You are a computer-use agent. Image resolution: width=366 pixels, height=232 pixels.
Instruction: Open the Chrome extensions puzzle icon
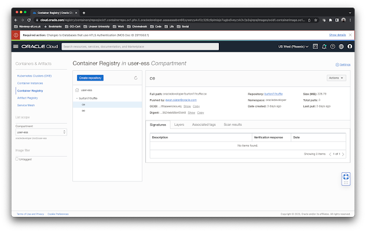[x=330, y=20]
